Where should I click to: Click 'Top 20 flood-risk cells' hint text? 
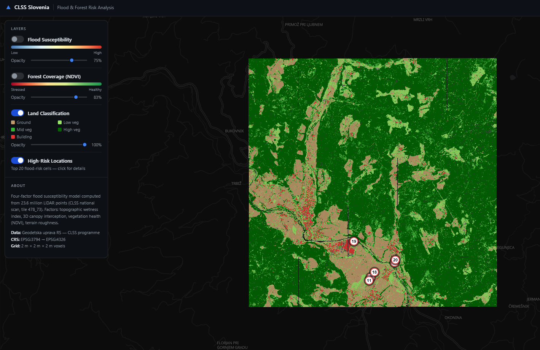[x=48, y=168]
